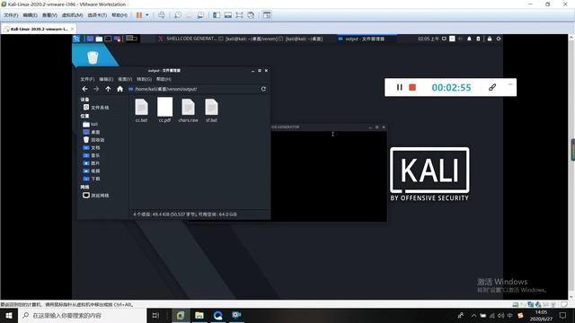Open the Windows Start menu
The width and height of the screenshot is (575, 323).
[9, 315]
